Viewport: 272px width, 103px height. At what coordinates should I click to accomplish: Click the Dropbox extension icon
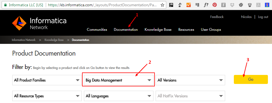point(232,5)
